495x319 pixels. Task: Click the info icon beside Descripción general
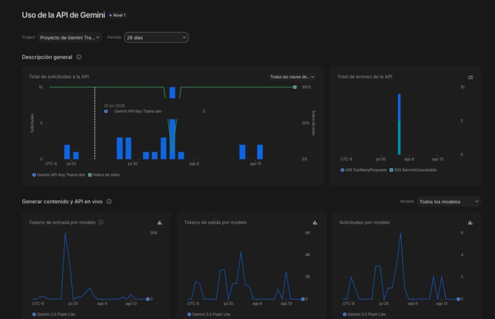79,57
